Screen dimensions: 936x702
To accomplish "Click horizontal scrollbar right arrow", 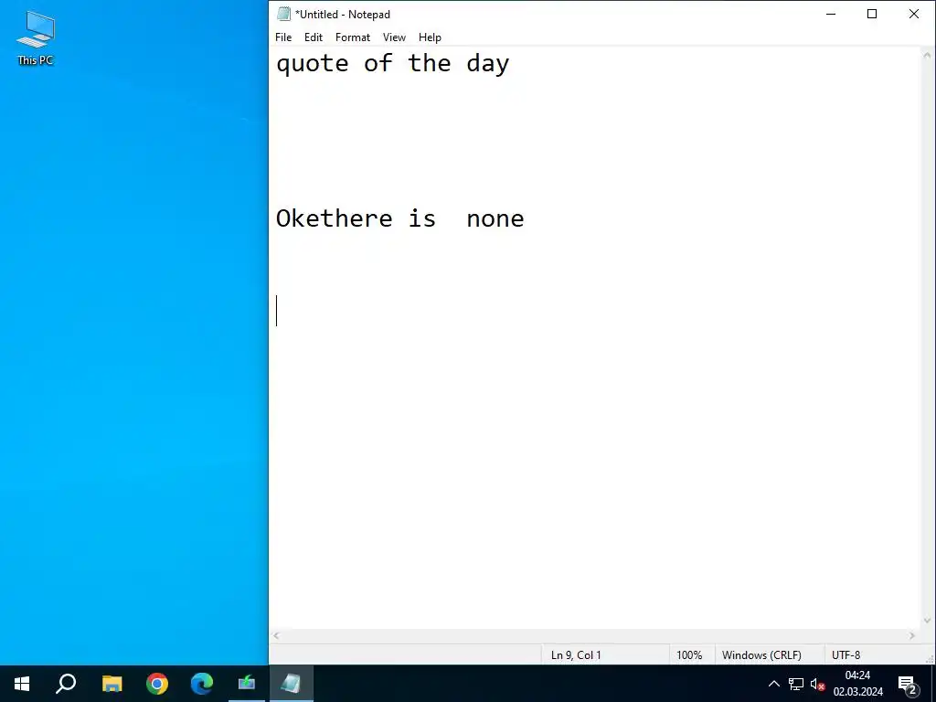I will pyautogui.click(x=912, y=636).
